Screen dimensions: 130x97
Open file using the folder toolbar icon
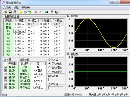click(x=6, y=12)
